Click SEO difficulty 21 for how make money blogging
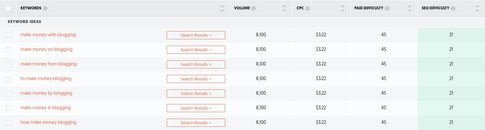485x130 pixels. click(x=451, y=122)
